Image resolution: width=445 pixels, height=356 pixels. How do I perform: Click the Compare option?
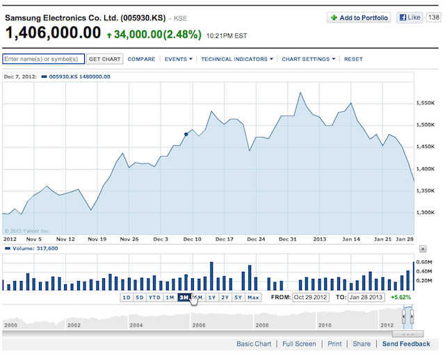coord(141,59)
